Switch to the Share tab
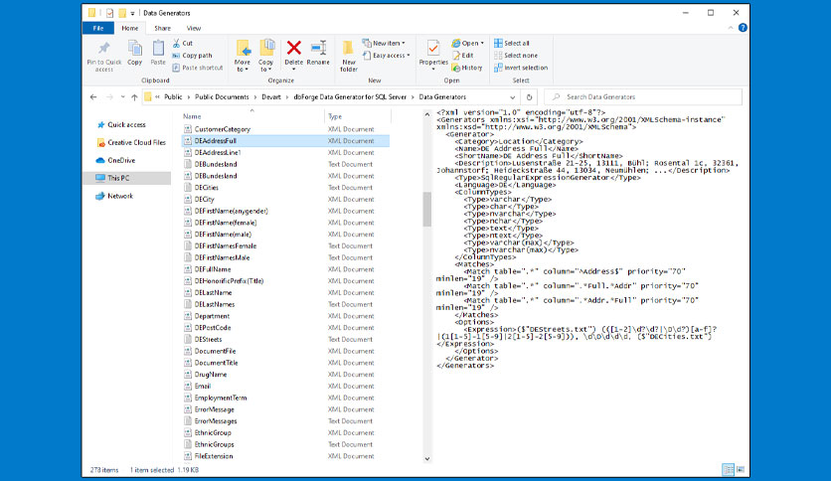 point(163,28)
